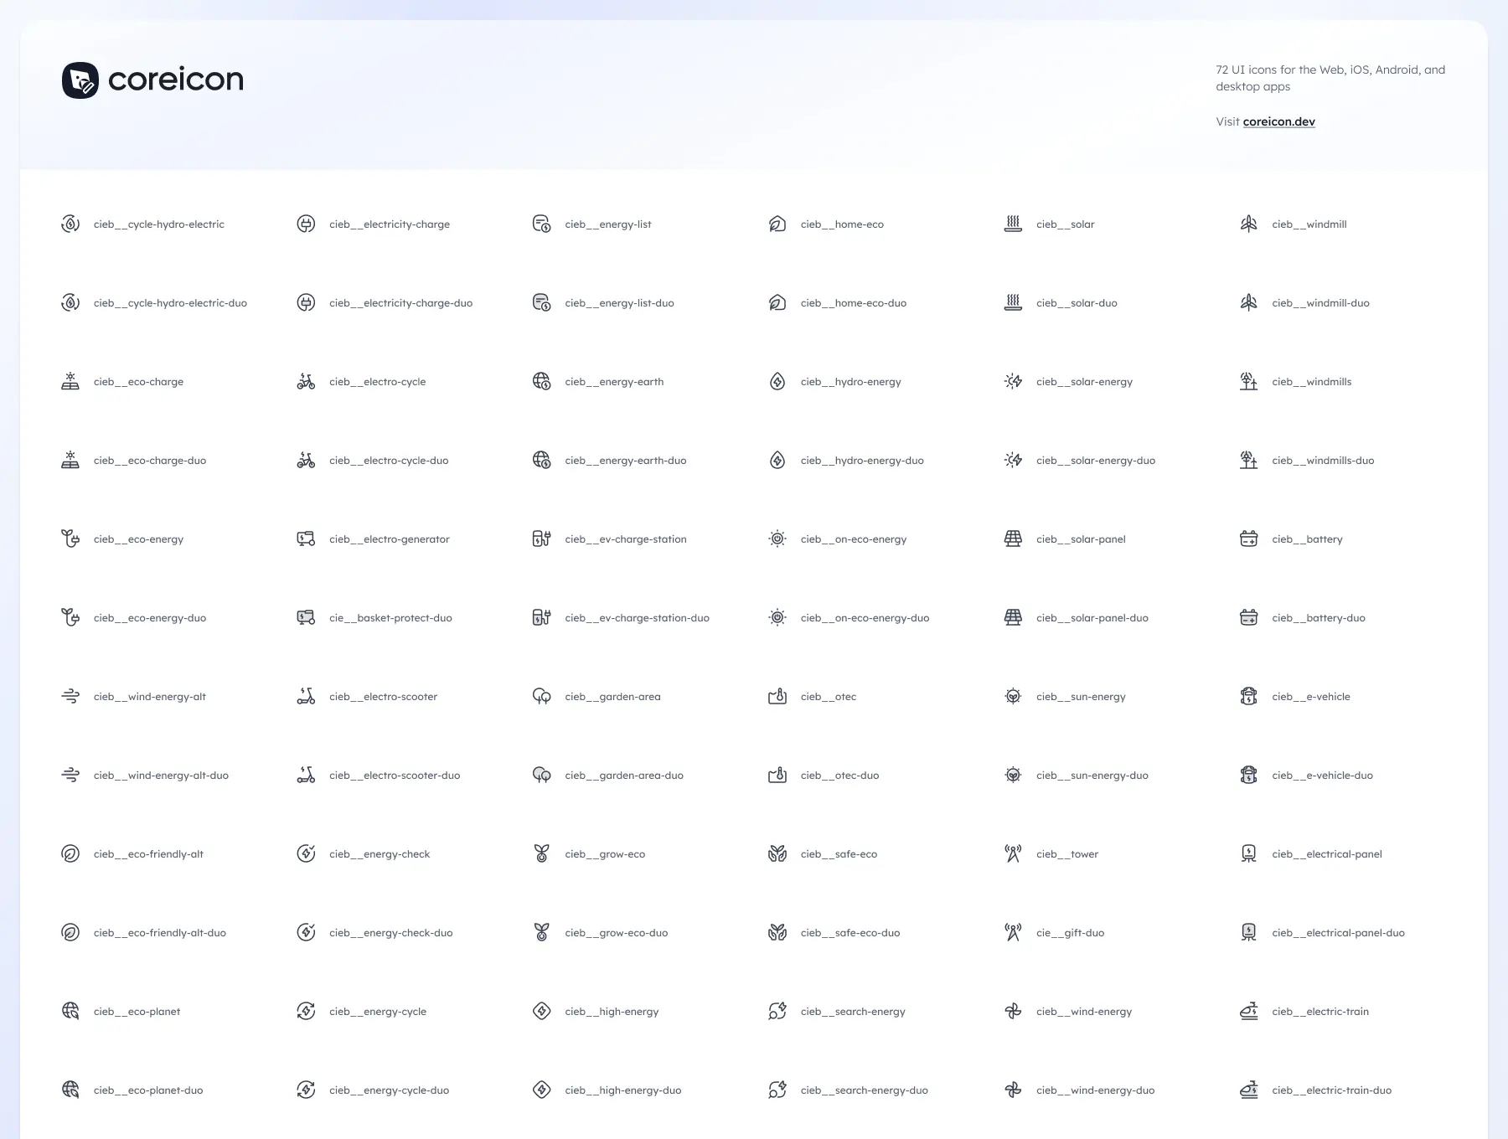
Task: Click the e-vehicle icon
Action: 1248,696
